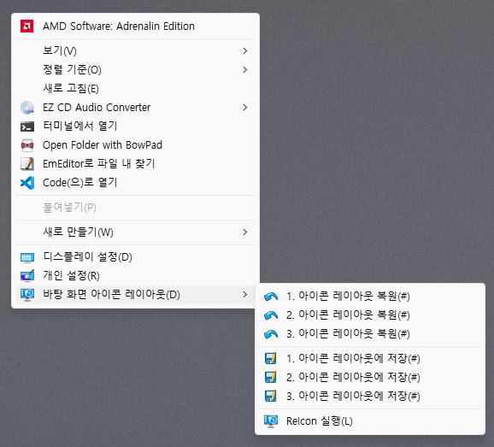
Task: Open AMD Software: Adrenalin Edition entry
Action: coord(136,26)
